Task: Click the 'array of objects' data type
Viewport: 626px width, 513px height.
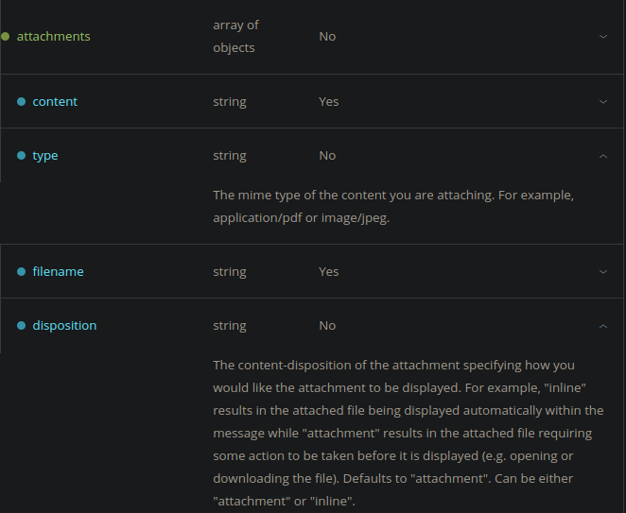Action: coord(236,36)
